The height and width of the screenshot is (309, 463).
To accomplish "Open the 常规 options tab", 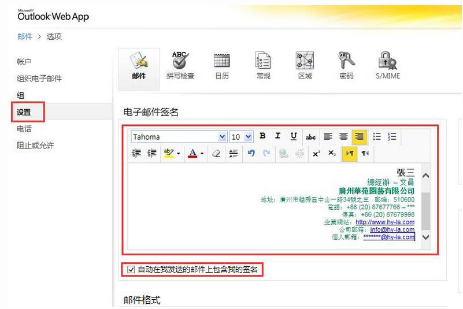I will tap(263, 66).
